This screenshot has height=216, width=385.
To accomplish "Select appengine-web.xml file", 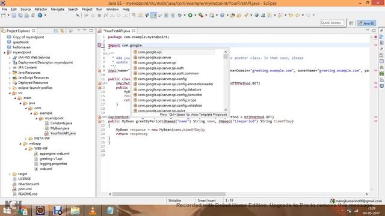I will tap(54, 154).
